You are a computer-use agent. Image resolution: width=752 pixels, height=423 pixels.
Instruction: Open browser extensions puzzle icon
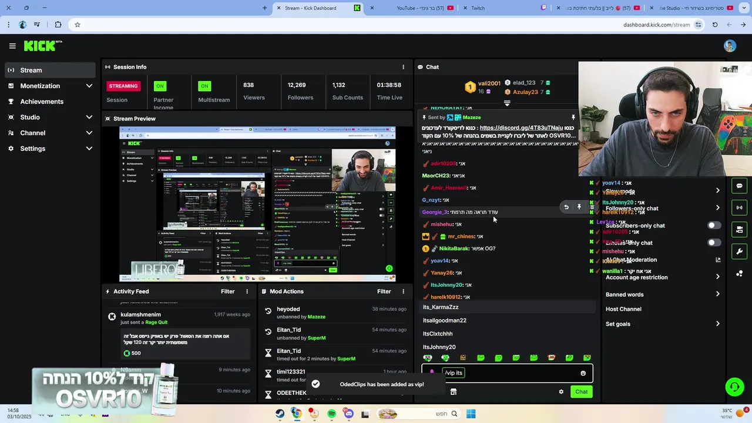[x=58, y=25]
